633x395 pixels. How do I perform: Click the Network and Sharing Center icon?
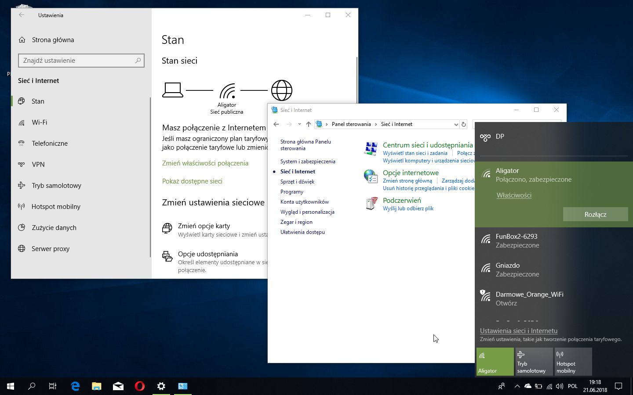tap(371, 149)
